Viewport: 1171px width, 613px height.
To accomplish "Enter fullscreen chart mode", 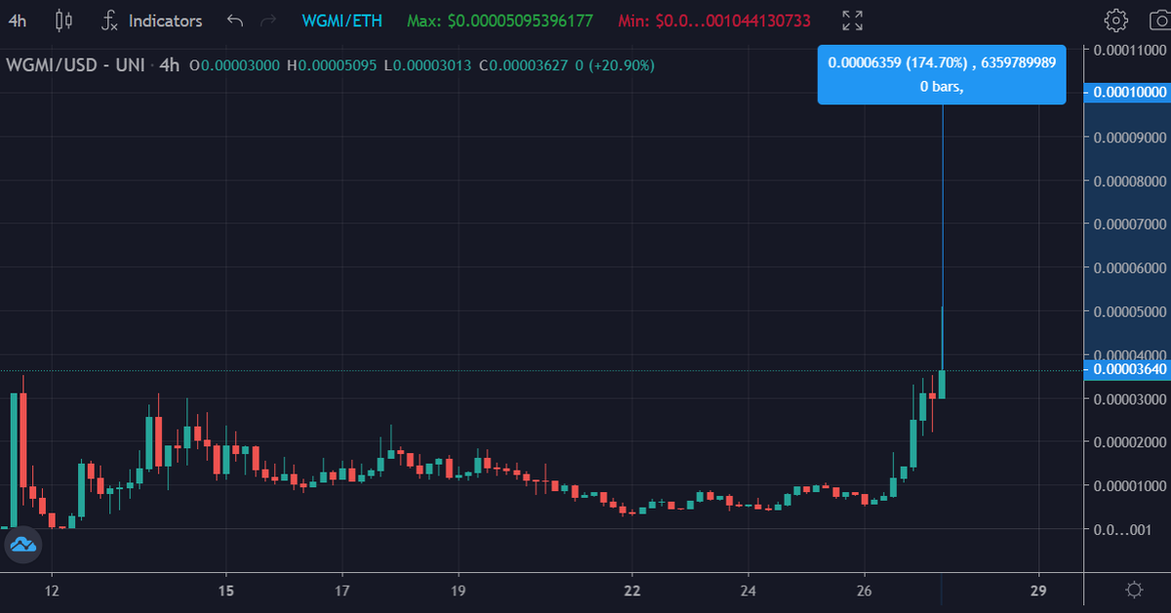I will (x=852, y=20).
